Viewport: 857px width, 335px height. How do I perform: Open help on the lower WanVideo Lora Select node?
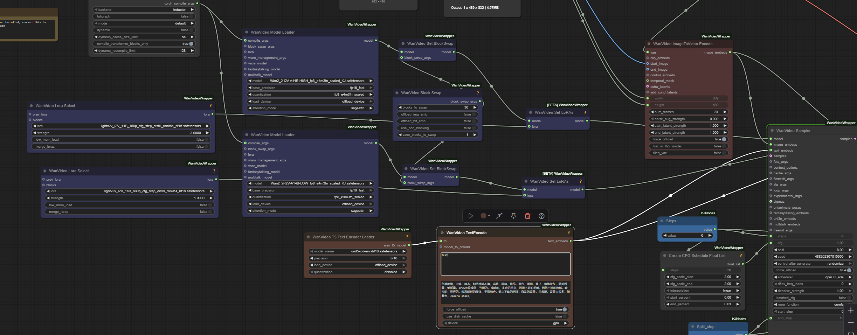click(x=214, y=171)
